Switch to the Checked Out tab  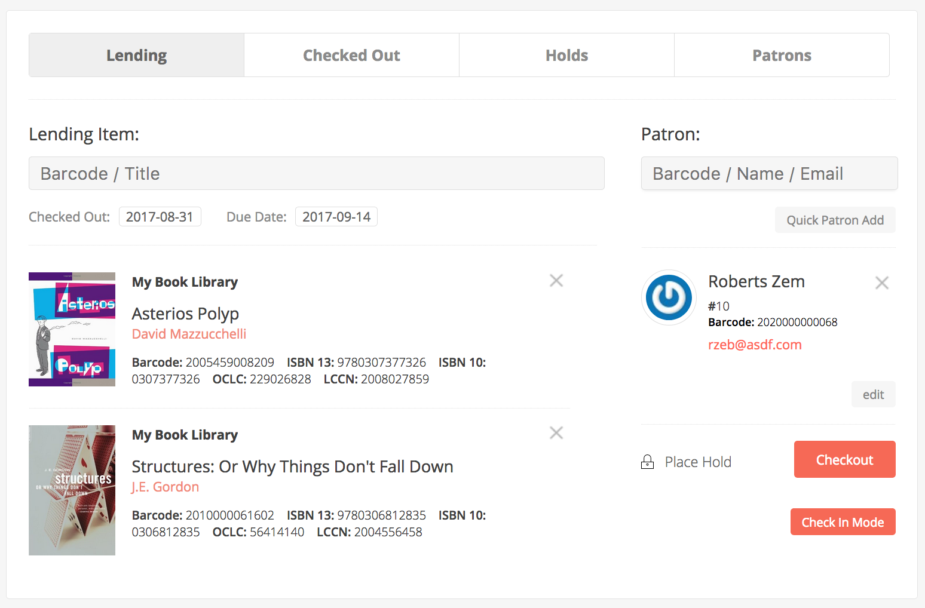pos(351,56)
